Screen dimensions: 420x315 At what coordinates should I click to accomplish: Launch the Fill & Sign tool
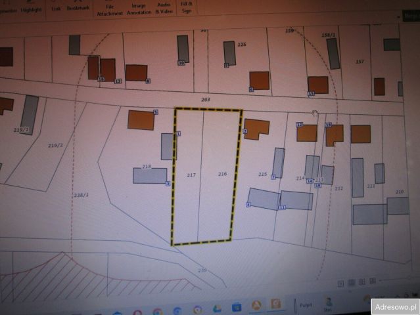click(x=187, y=7)
